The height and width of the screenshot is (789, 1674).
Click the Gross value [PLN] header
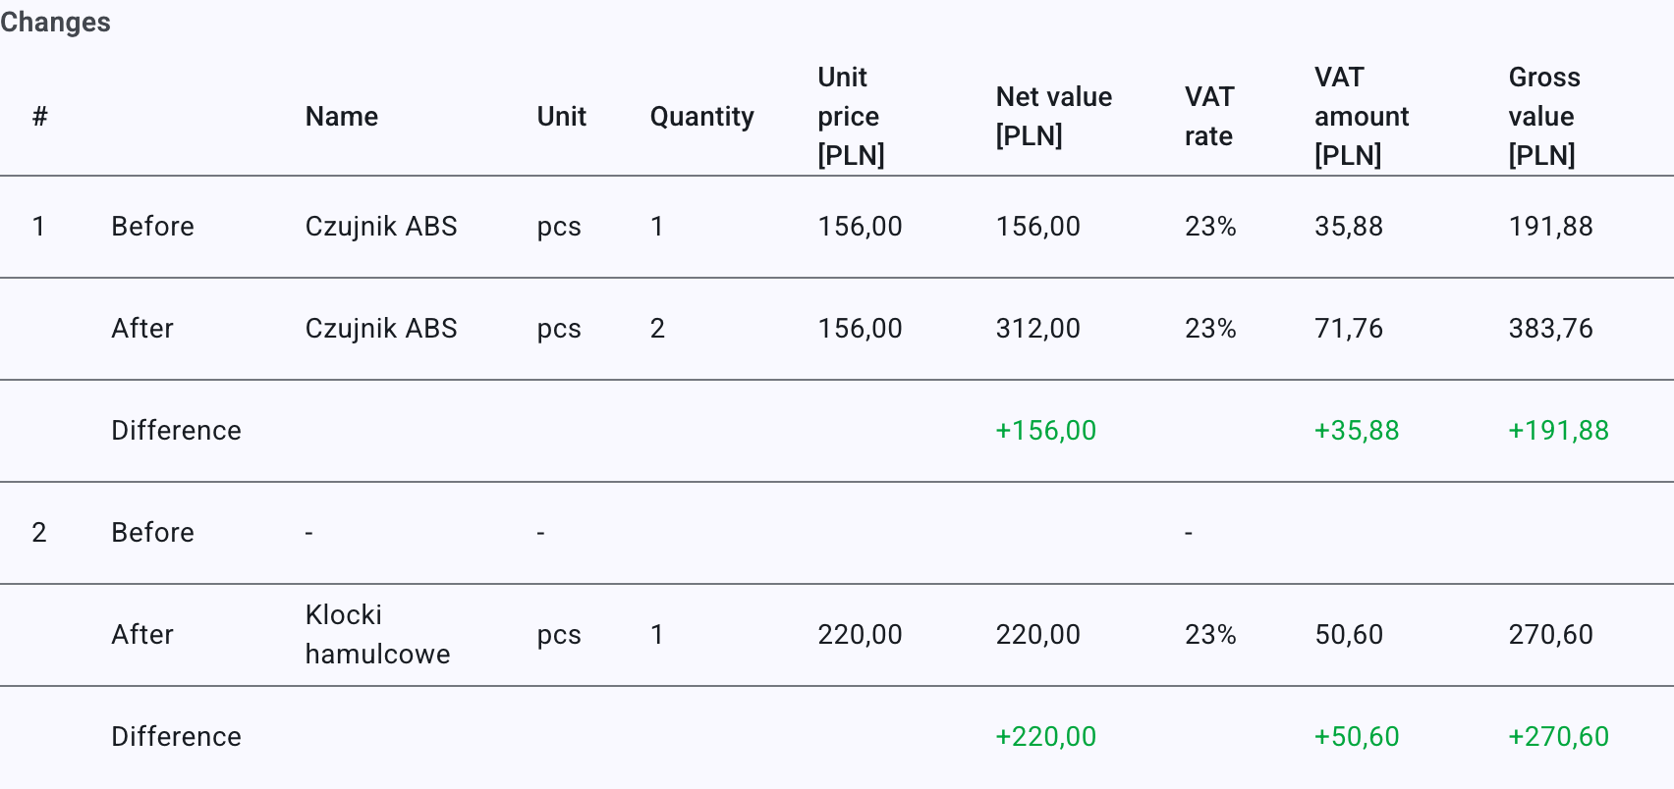(x=1544, y=117)
